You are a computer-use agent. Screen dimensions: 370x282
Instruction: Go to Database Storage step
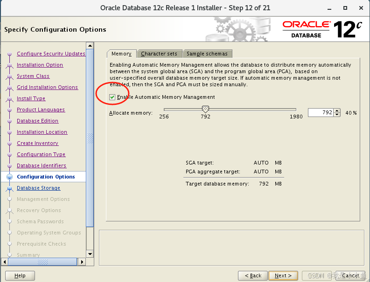pos(38,188)
